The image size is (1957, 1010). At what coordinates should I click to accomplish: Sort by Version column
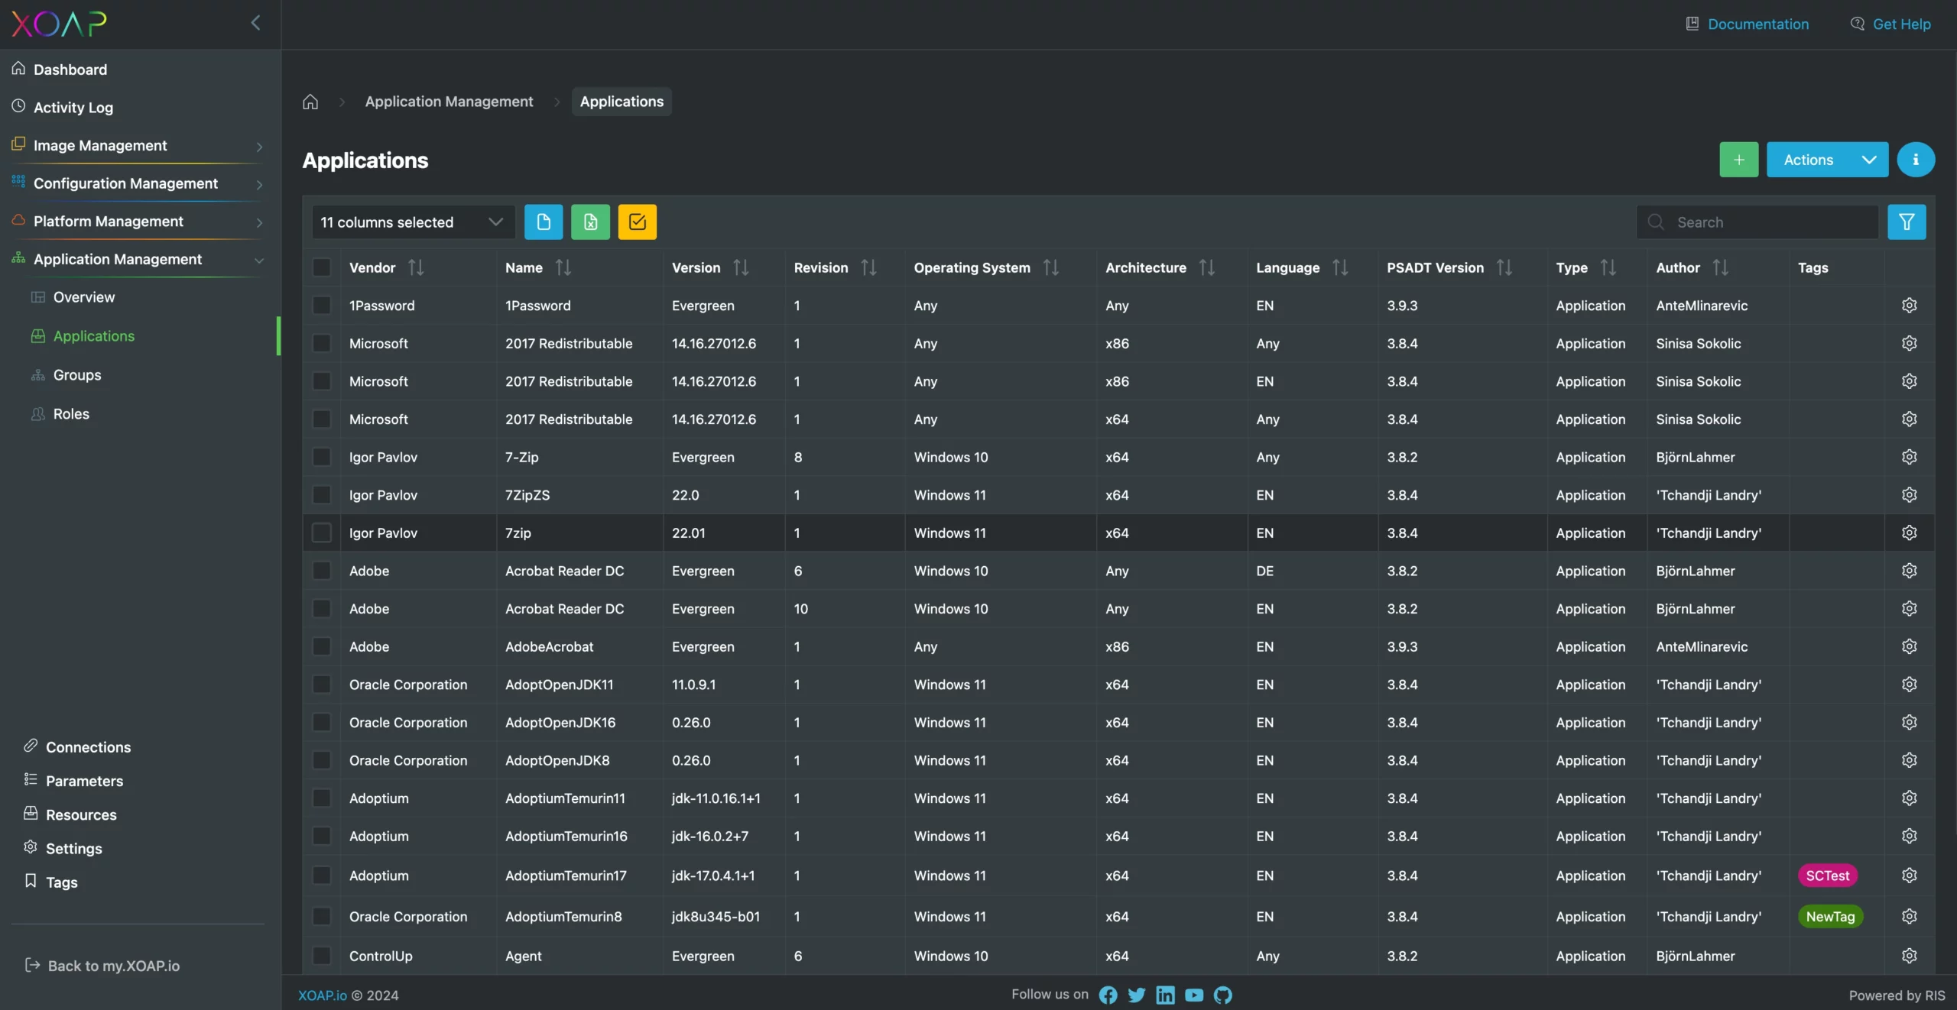(741, 267)
